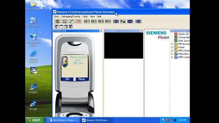Switch to the Siemens CF62 taskbar button
The width and height of the screenshot is (219, 123).
pos(96,120)
